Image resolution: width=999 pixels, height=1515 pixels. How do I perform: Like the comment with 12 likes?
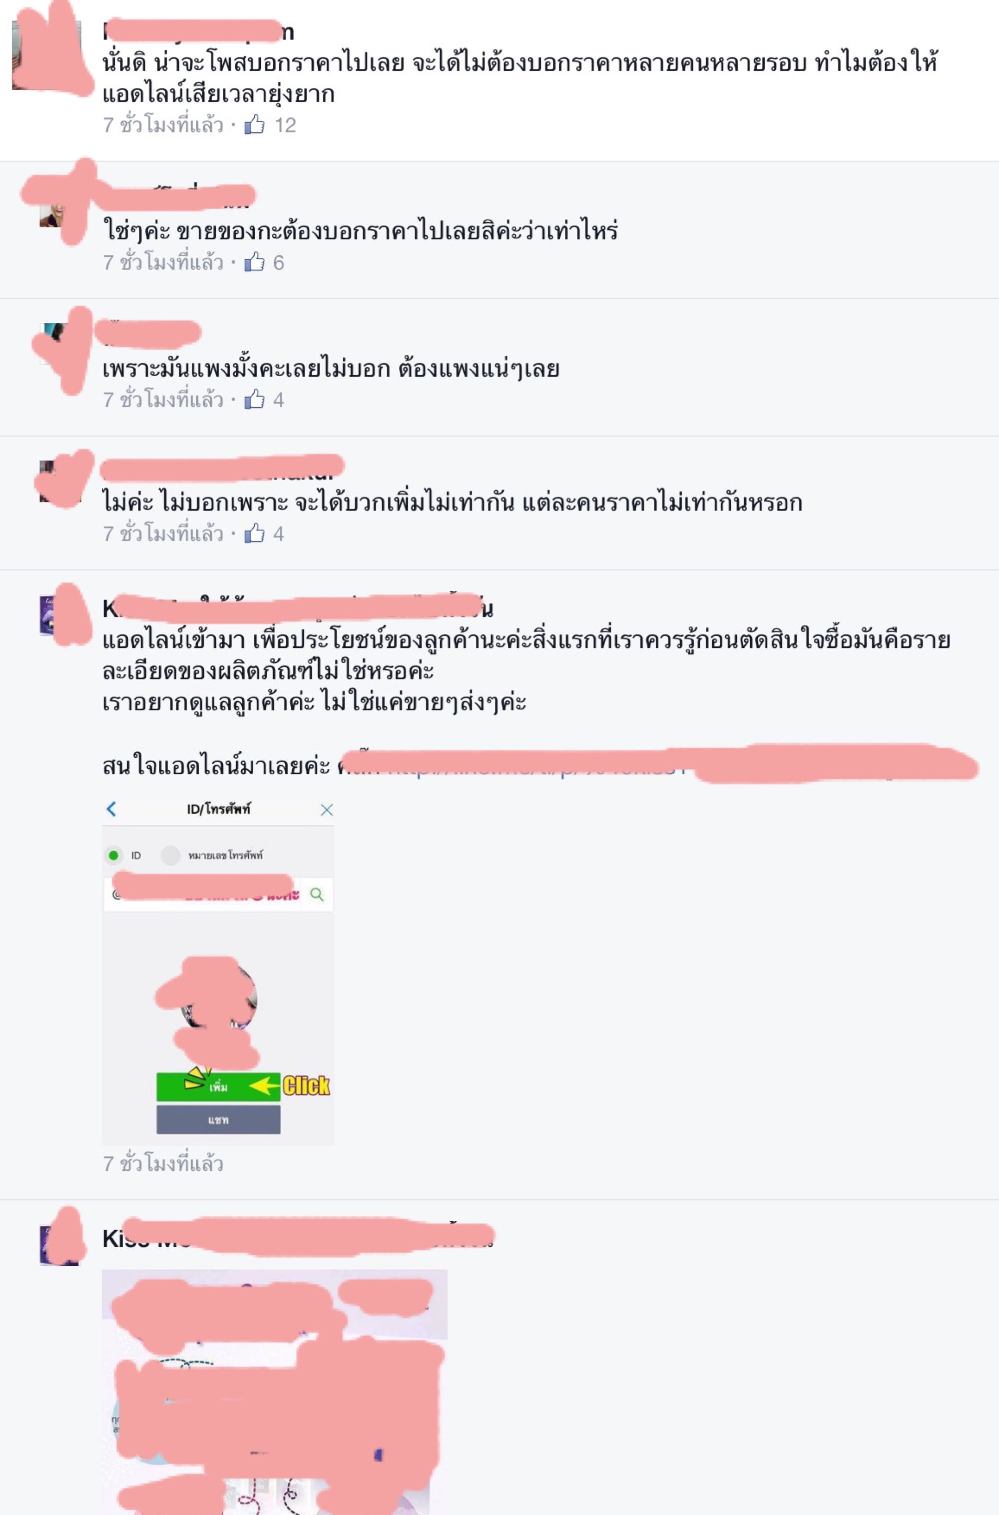pyautogui.click(x=254, y=124)
